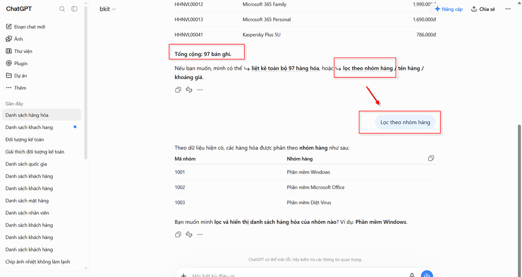Click table cell Phần mềm Diệt Virus

(x=309, y=203)
